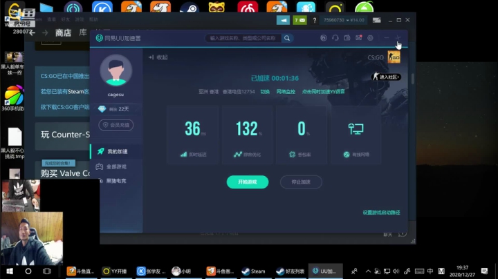
Task: Select 黑猪电竞 in the sidebar
Action: [x=116, y=181]
